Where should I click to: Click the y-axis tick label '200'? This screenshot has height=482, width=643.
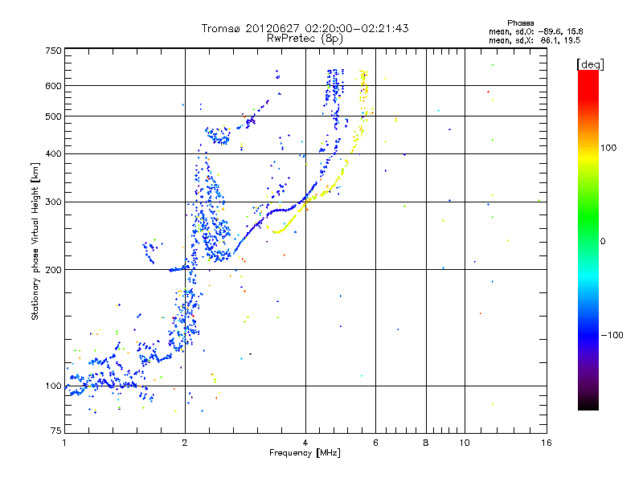click(x=54, y=270)
